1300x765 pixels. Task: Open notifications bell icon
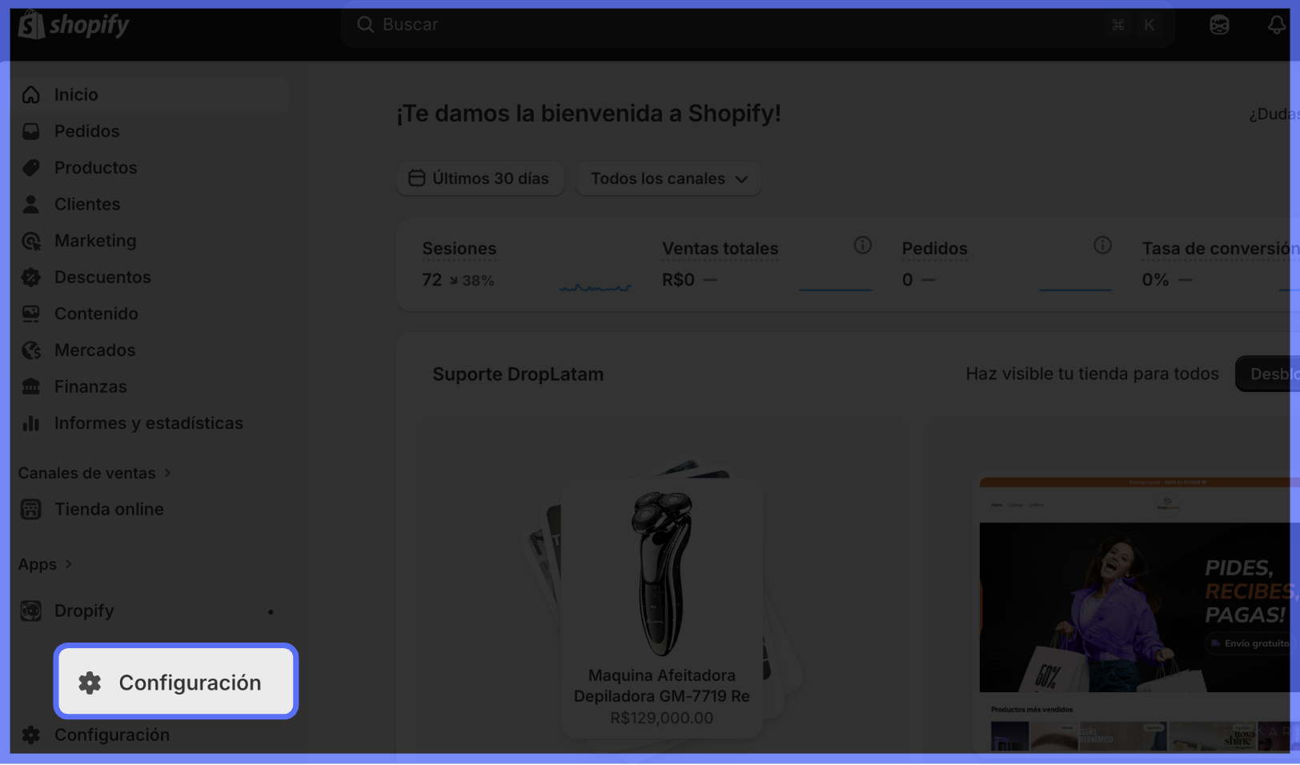pos(1276,25)
